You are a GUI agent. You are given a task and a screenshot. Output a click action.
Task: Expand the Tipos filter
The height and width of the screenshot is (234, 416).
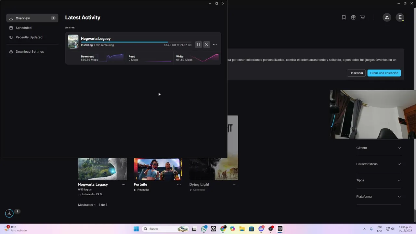pyautogui.click(x=379, y=180)
